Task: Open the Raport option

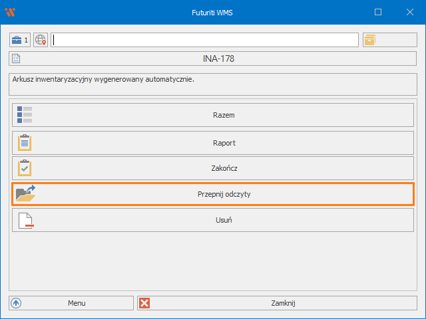Action: (x=224, y=143)
